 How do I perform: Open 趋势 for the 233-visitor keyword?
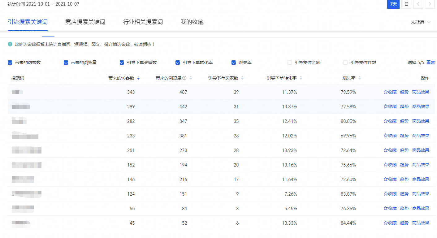coord(404,136)
